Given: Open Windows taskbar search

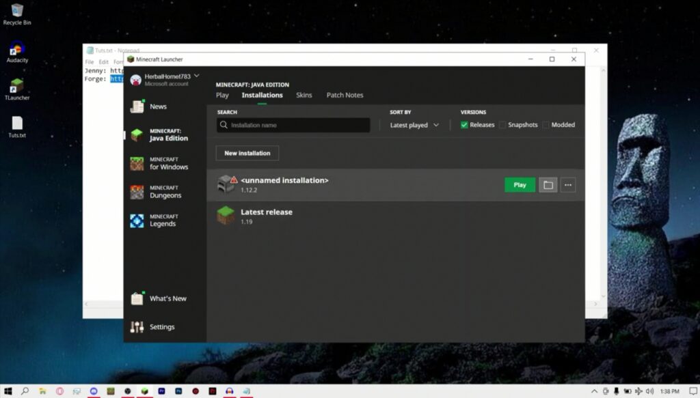Looking at the screenshot, I should pyautogui.click(x=25, y=391).
